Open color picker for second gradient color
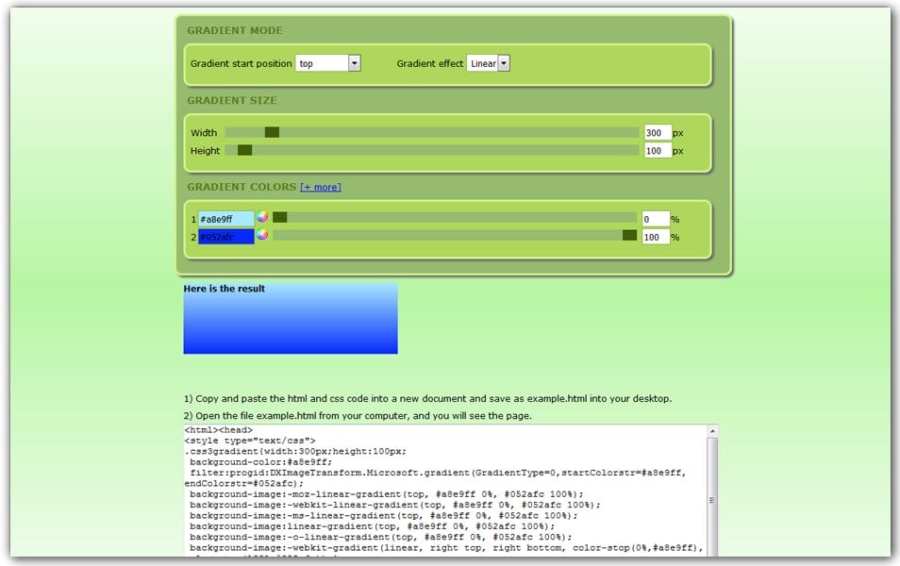The width and height of the screenshot is (900, 566). [x=262, y=236]
